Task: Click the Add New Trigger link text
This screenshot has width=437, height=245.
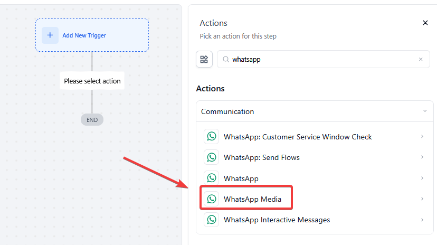Action: pos(84,35)
